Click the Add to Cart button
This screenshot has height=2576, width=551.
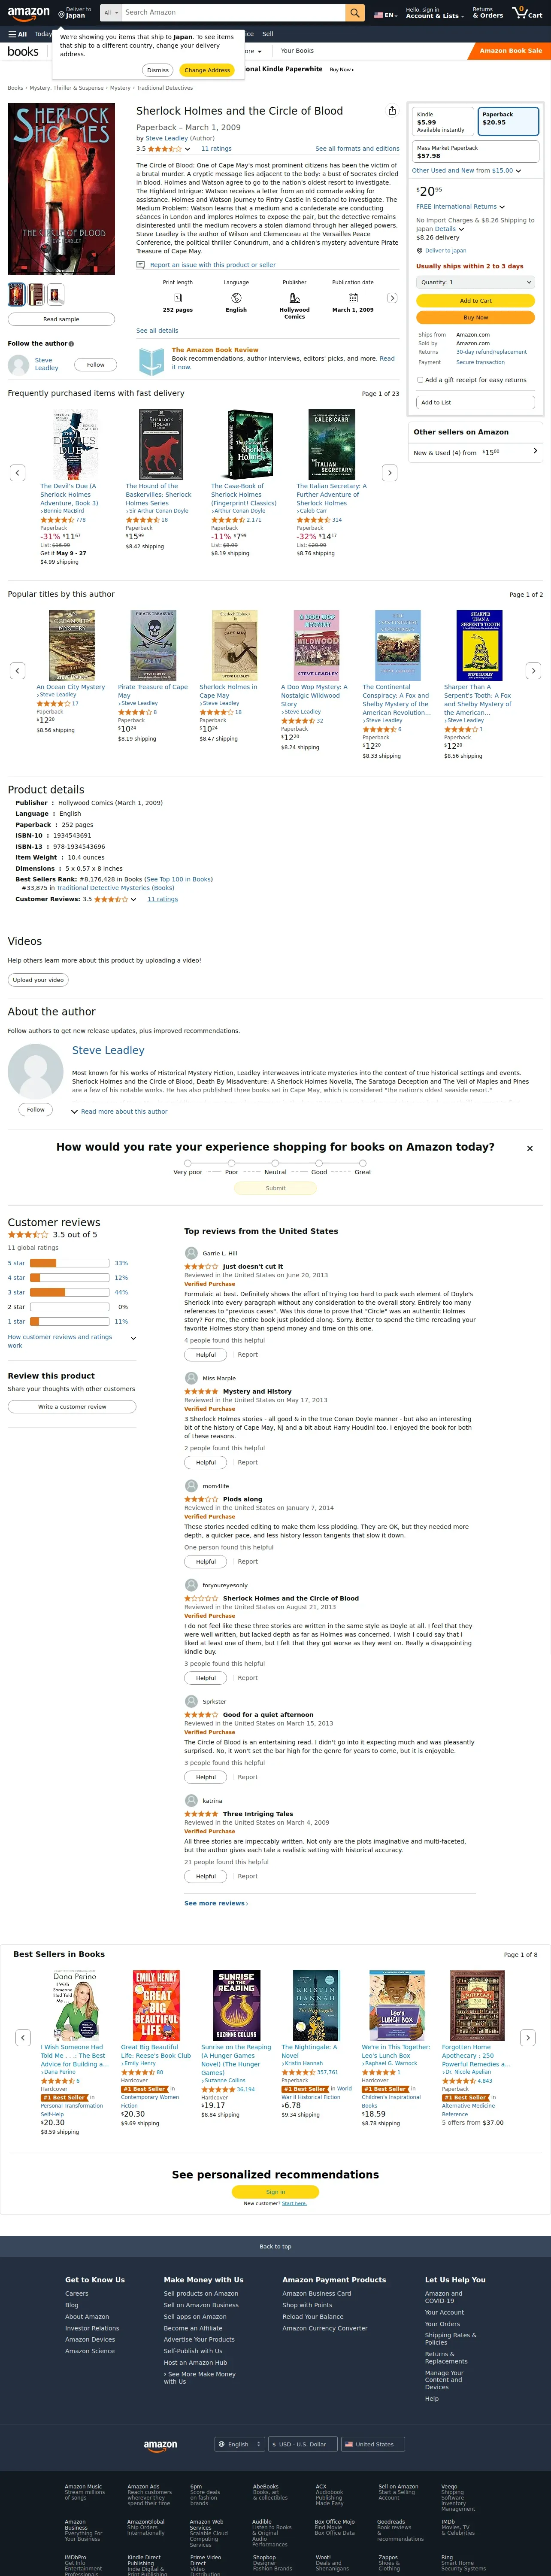tap(475, 300)
